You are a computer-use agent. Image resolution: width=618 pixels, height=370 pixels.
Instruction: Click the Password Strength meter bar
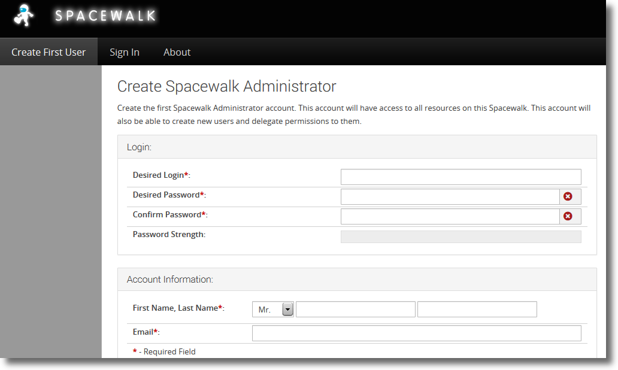(x=461, y=237)
